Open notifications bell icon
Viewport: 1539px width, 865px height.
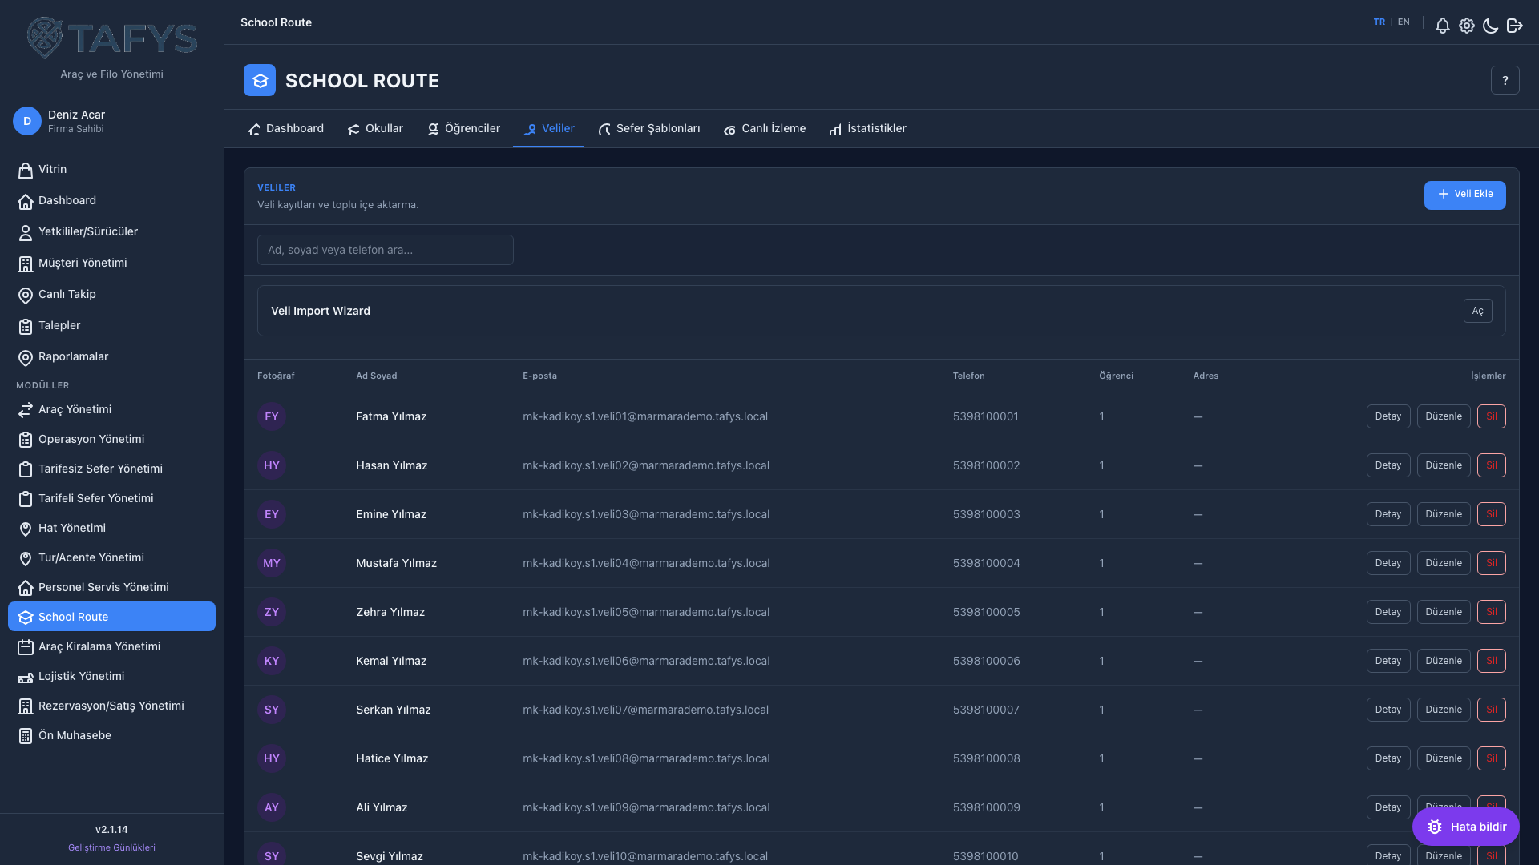pyautogui.click(x=1442, y=26)
